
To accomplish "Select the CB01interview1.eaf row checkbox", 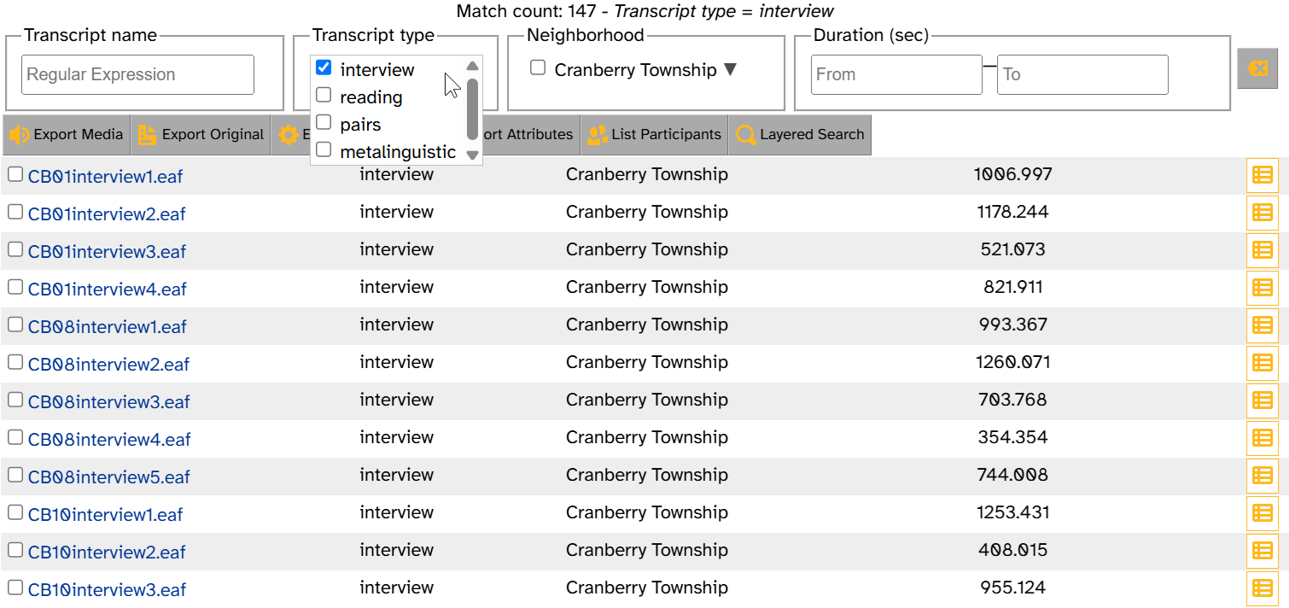I will [x=15, y=174].
